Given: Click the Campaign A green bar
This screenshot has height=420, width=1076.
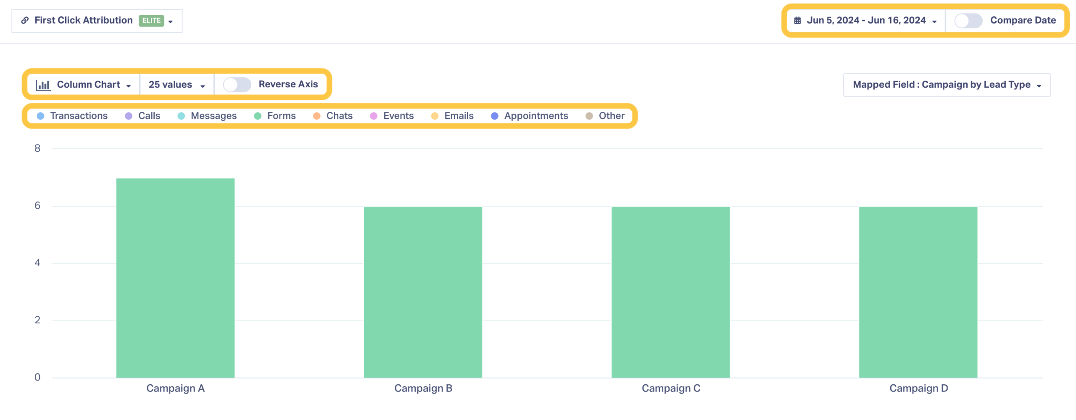Looking at the screenshot, I should point(175,278).
